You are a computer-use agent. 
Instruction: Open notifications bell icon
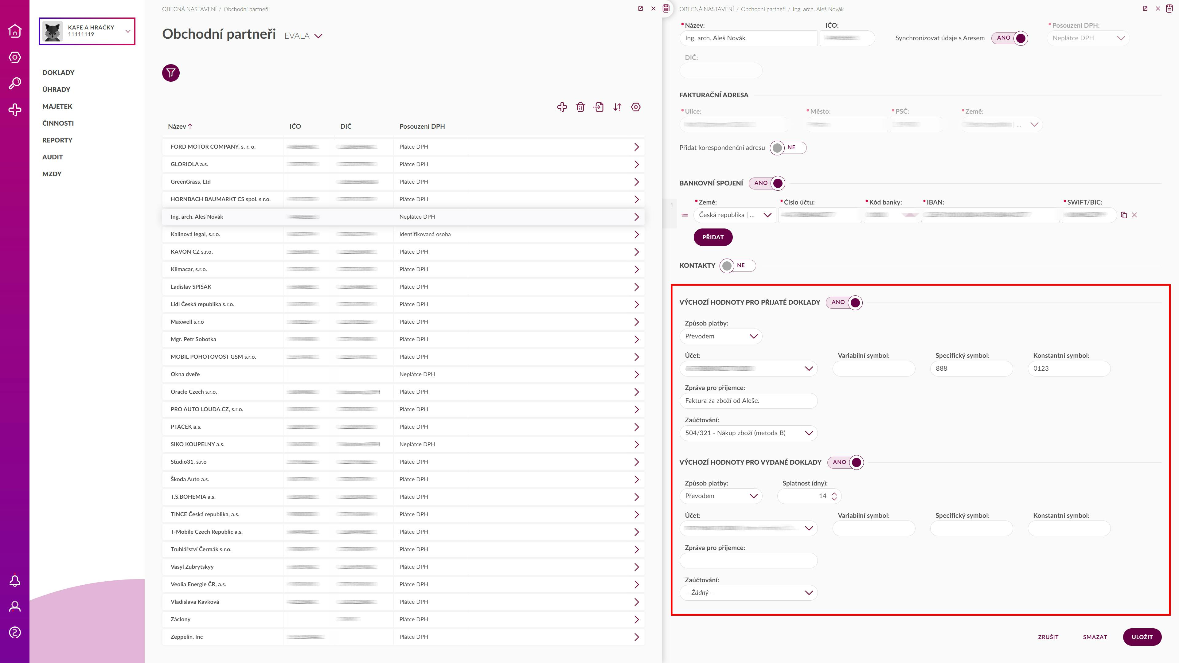(x=15, y=581)
